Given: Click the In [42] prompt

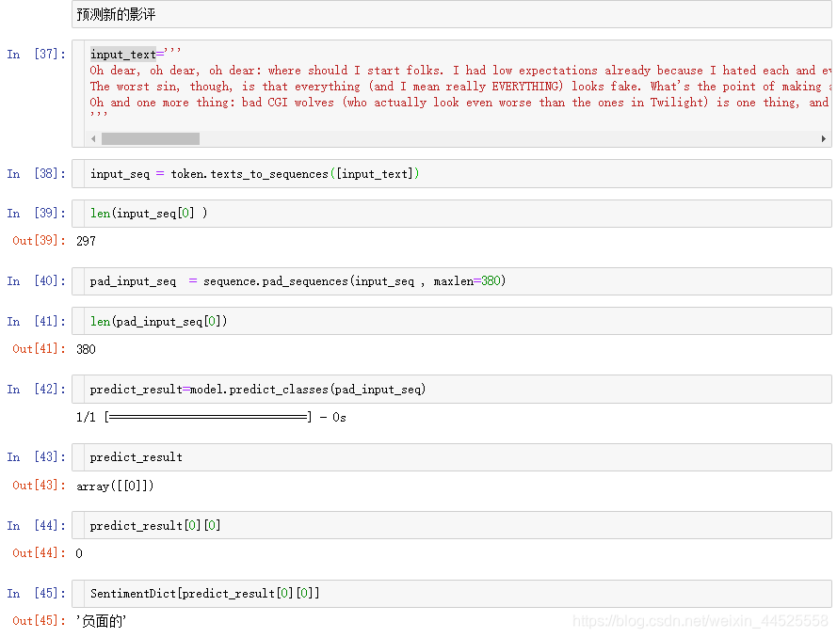Looking at the screenshot, I should 37,390.
